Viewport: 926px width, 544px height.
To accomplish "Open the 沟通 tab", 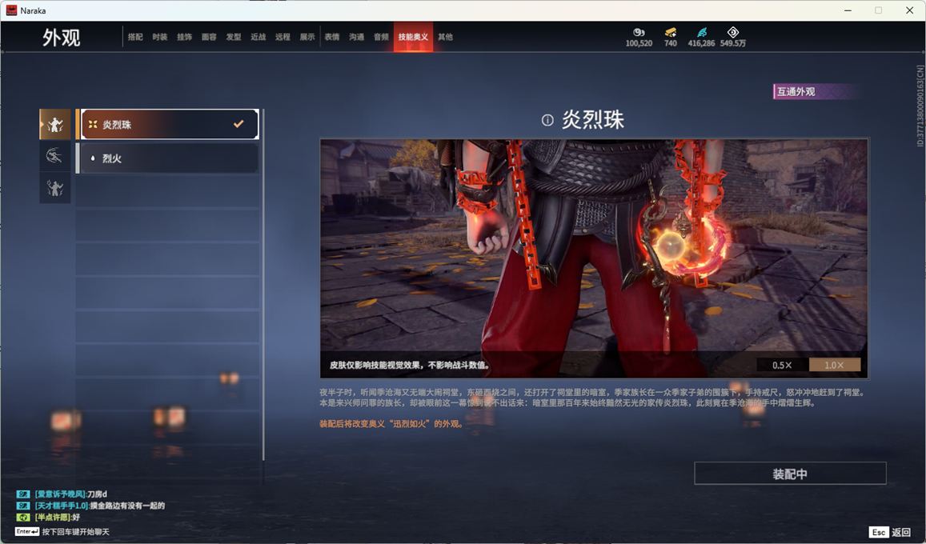I will coord(356,37).
